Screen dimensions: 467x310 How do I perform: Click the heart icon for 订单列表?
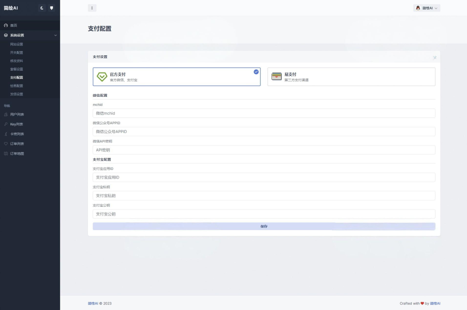5,144
